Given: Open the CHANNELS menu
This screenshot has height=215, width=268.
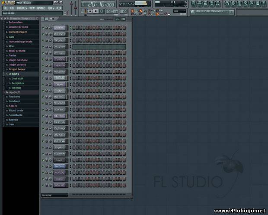Looking at the screenshot, I should [22, 8].
